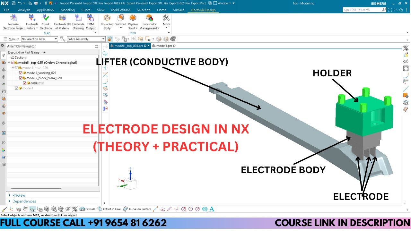Toggle model1_mset_026 checkbox

tap(17, 68)
